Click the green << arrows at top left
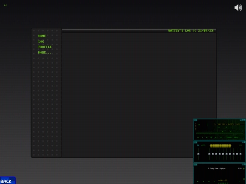The image size is (246, 184). coord(5,5)
